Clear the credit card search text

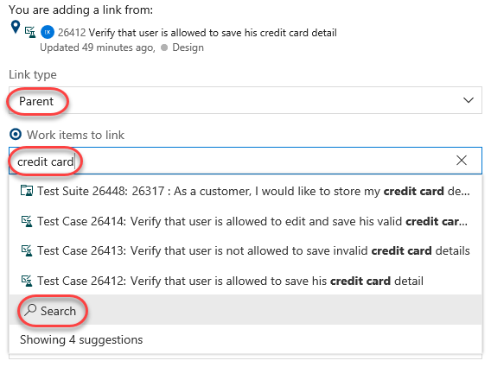pyautogui.click(x=462, y=161)
